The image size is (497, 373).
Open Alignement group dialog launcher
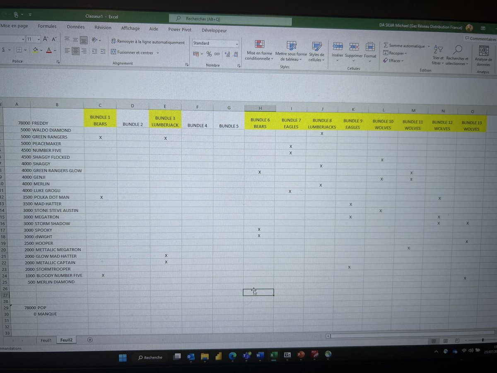[x=187, y=65]
